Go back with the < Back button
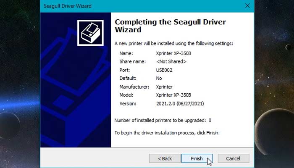The width and height of the screenshot is (294, 168). [165, 158]
